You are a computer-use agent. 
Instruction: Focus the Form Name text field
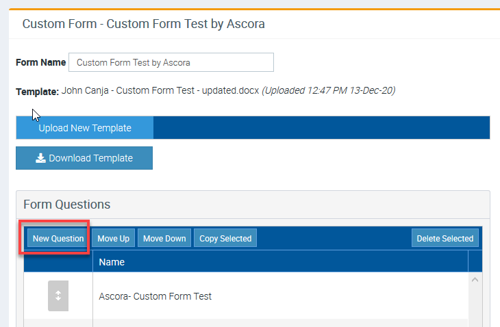(171, 62)
